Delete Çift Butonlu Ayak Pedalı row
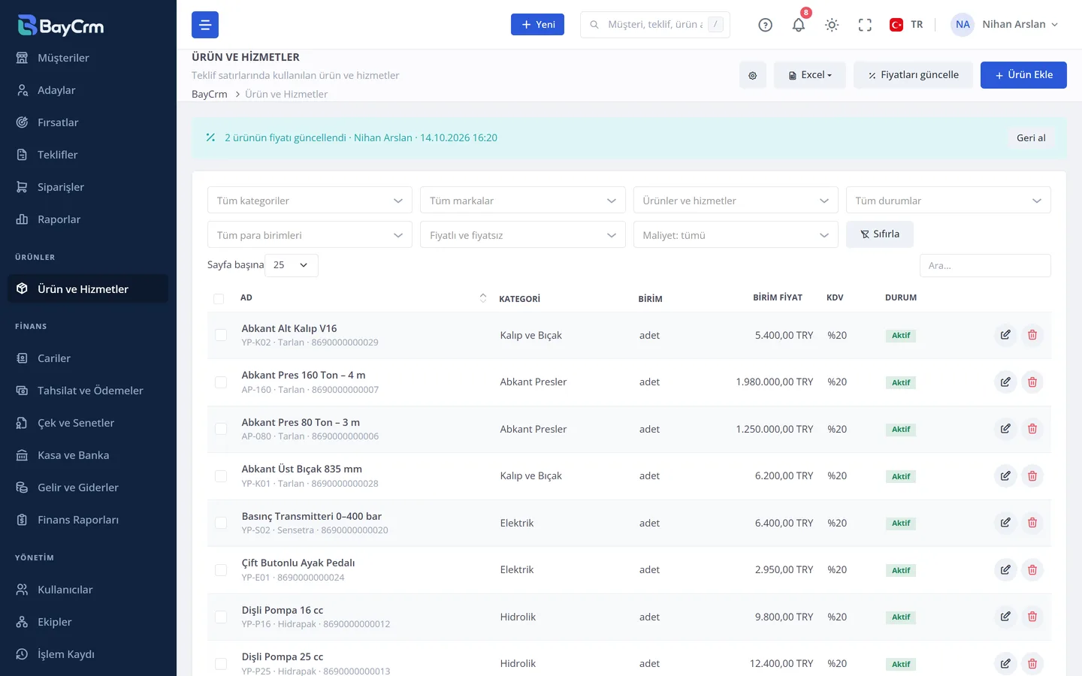Viewport: 1082px width, 676px height. 1032,570
